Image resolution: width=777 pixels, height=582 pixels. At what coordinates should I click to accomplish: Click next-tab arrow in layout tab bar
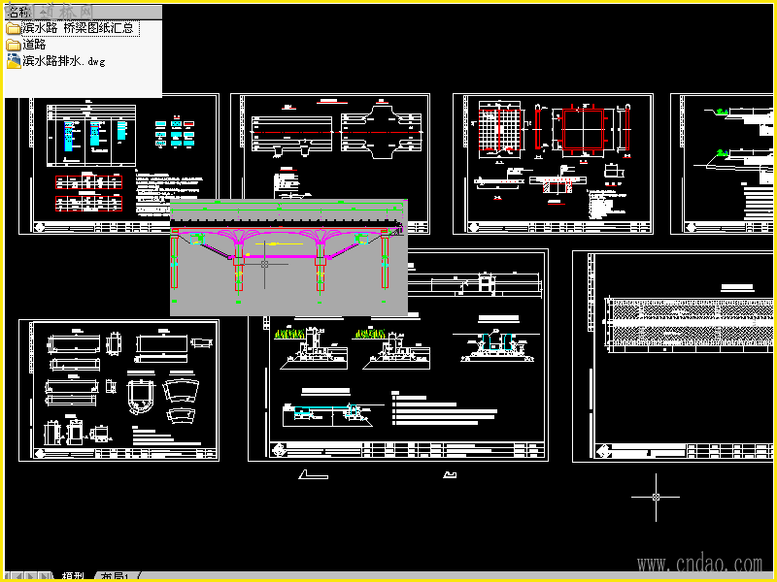tap(31, 575)
